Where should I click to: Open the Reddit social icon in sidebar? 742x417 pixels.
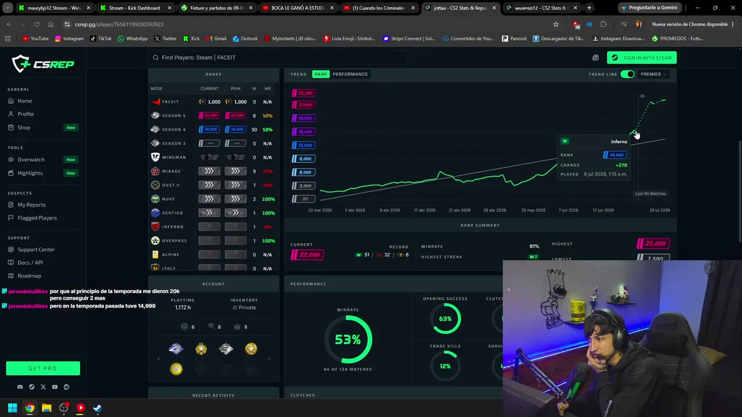click(x=66, y=387)
